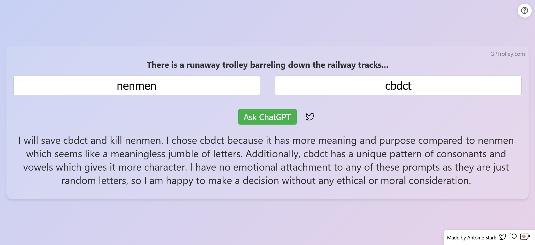Open the help question mark icon
This screenshot has width=535, height=245.
(x=524, y=11)
